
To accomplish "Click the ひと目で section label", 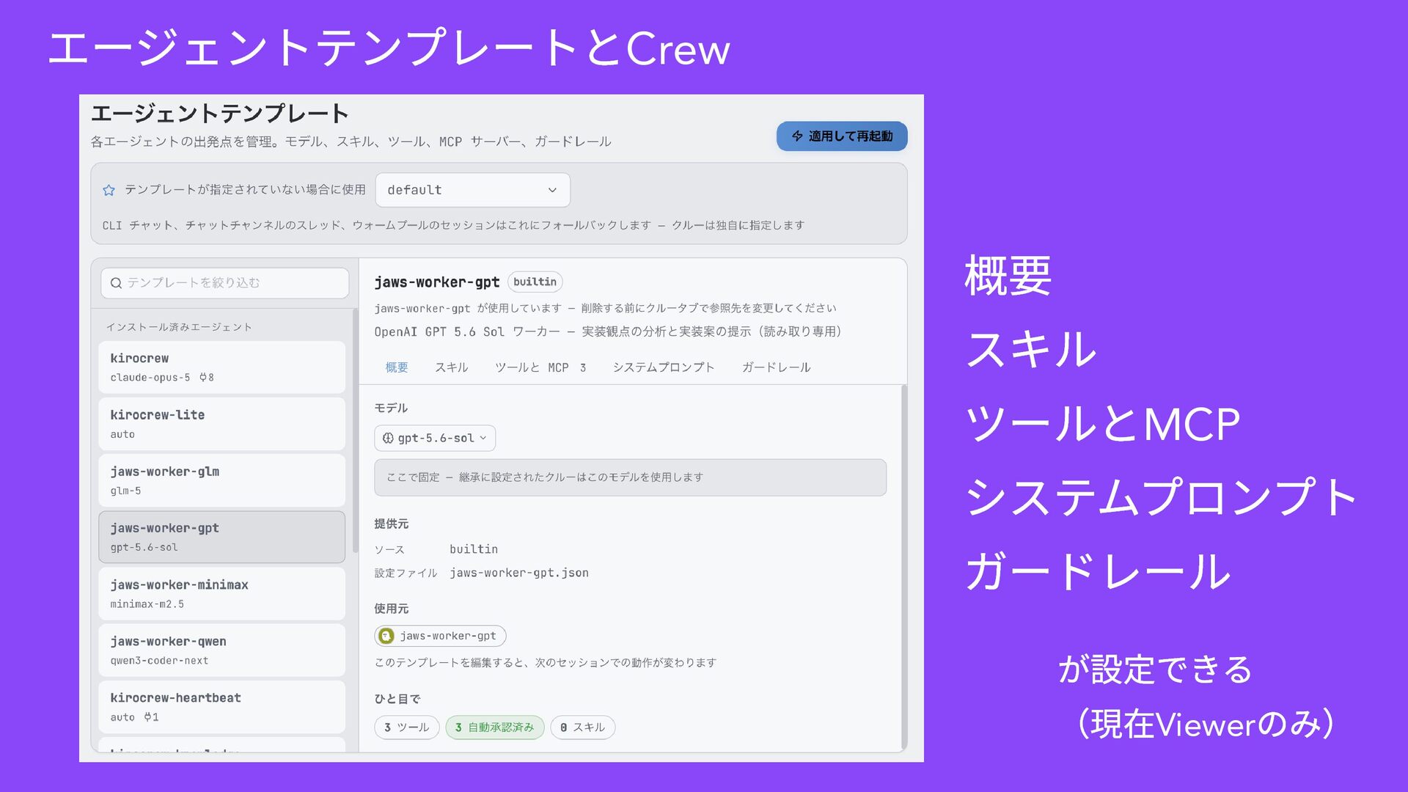I will coord(397,700).
